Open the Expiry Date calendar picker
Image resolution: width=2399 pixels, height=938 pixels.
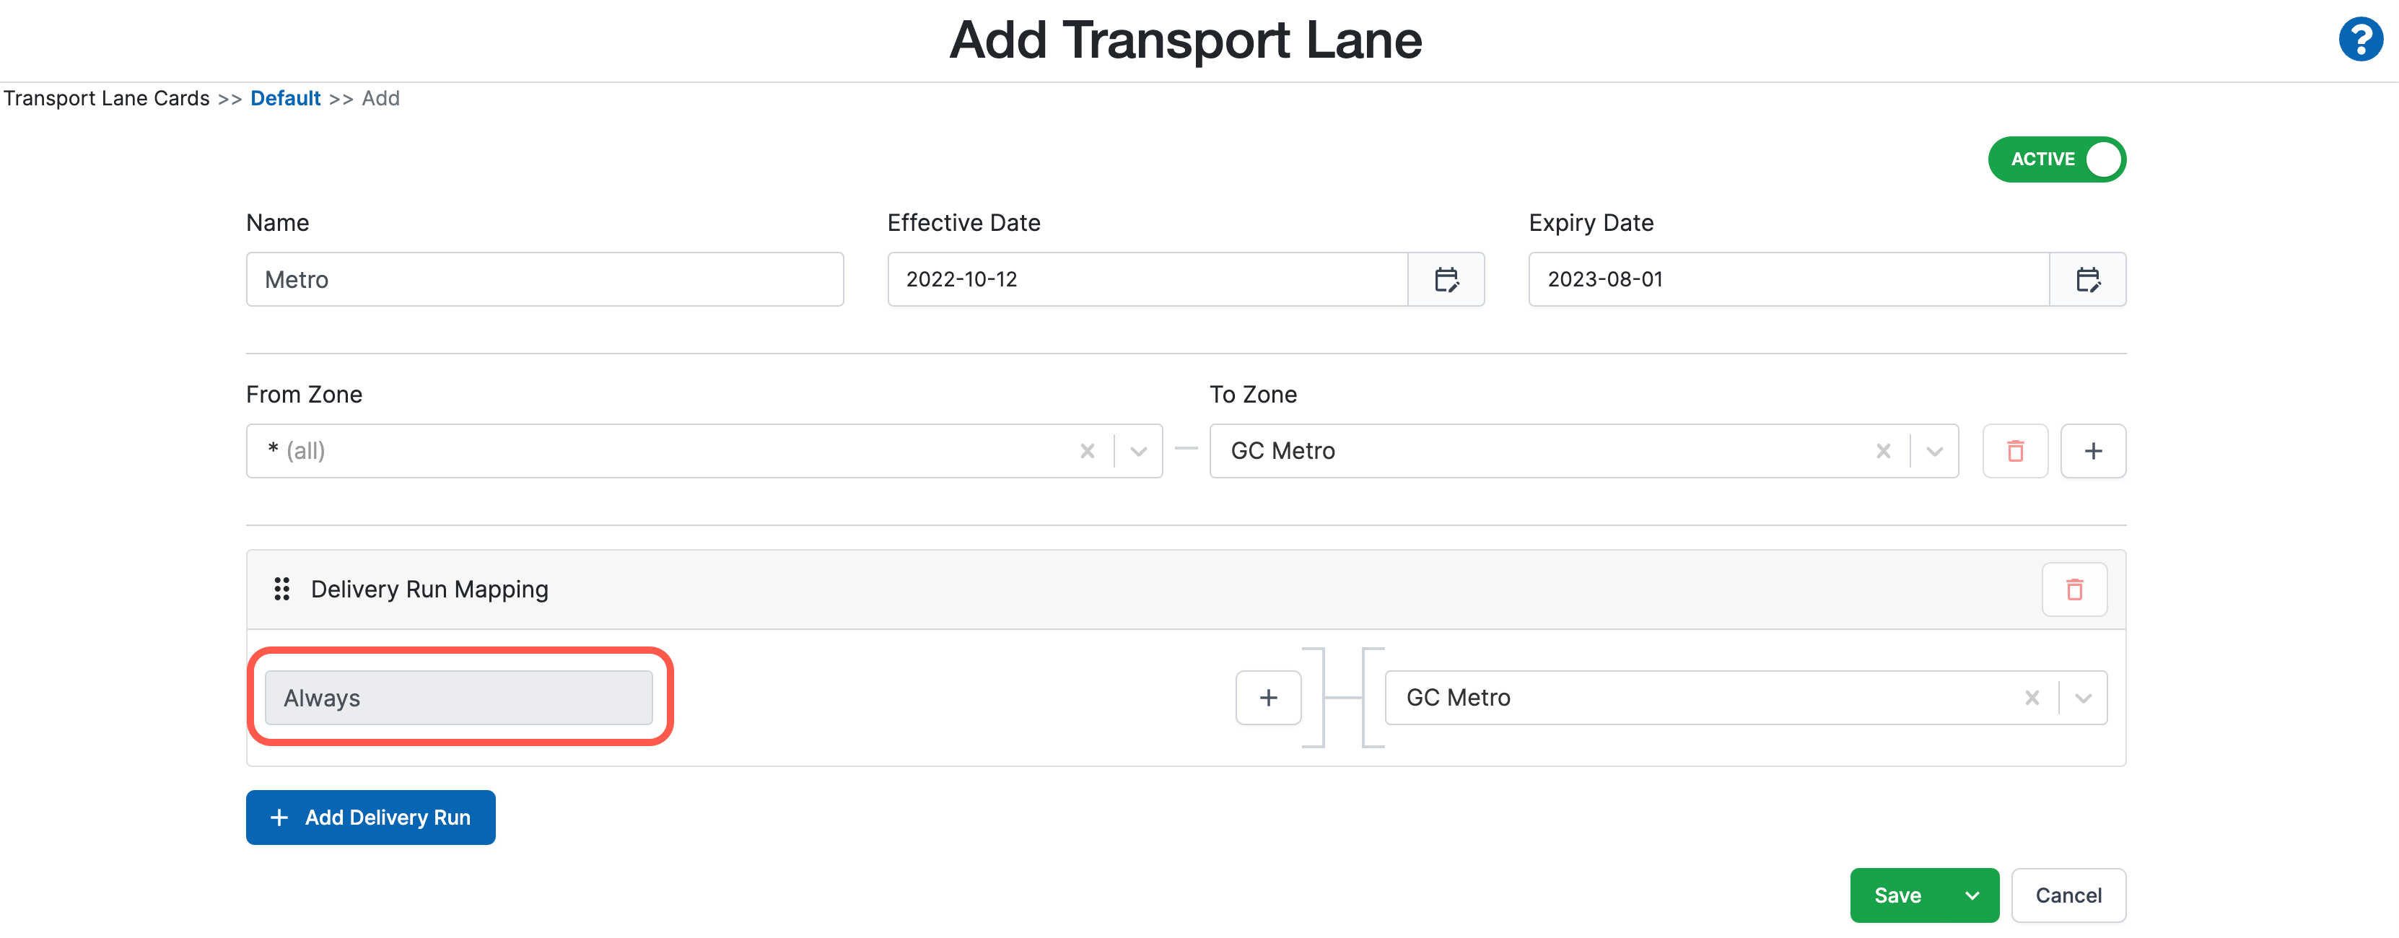(2088, 279)
